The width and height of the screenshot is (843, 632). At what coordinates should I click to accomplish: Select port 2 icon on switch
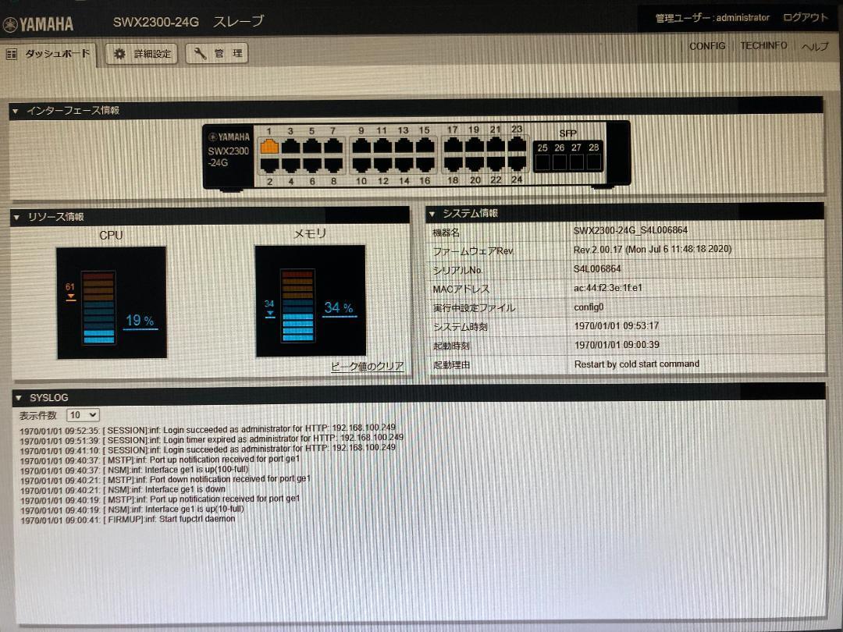(269, 165)
